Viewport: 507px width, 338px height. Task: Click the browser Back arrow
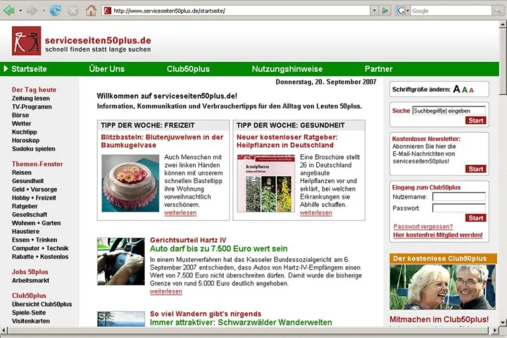point(9,11)
